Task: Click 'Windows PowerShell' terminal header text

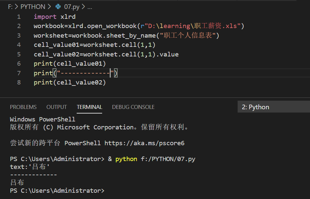Action: 43,119
